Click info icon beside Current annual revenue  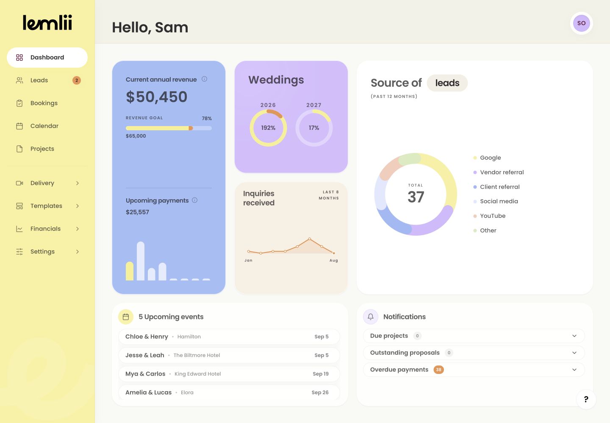(204, 79)
